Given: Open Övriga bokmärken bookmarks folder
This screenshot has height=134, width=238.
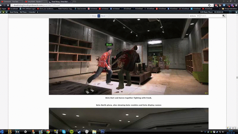Looking at the screenshot, I should pyautogui.click(x=229, y=9).
